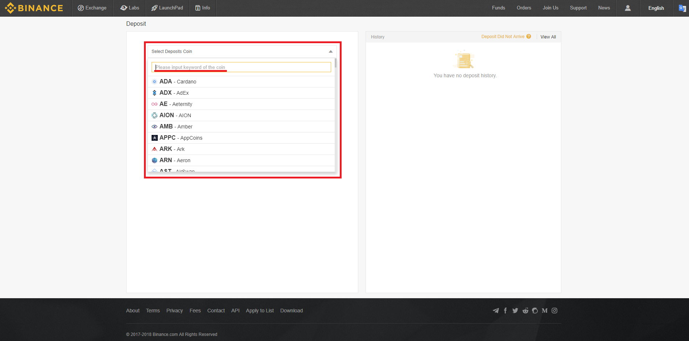Open Deposit Did Not Arrive help
Screen dimensions: 689x341
(x=503, y=37)
